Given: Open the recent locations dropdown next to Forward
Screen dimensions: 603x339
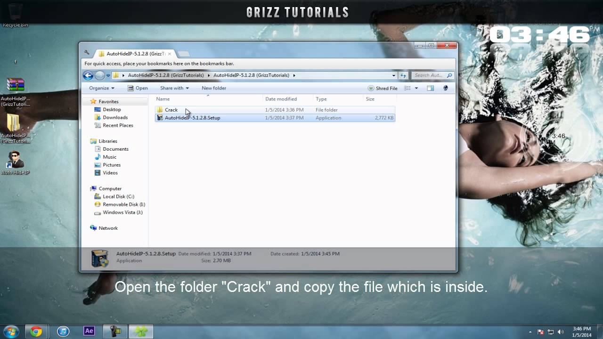Looking at the screenshot, I should coord(108,75).
